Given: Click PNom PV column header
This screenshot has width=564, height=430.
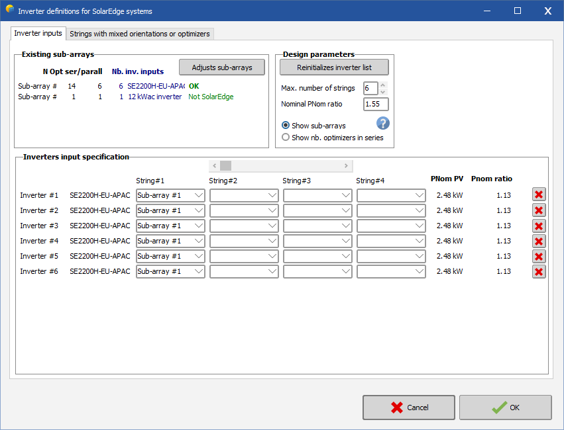Looking at the screenshot, I should [x=447, y=179].
